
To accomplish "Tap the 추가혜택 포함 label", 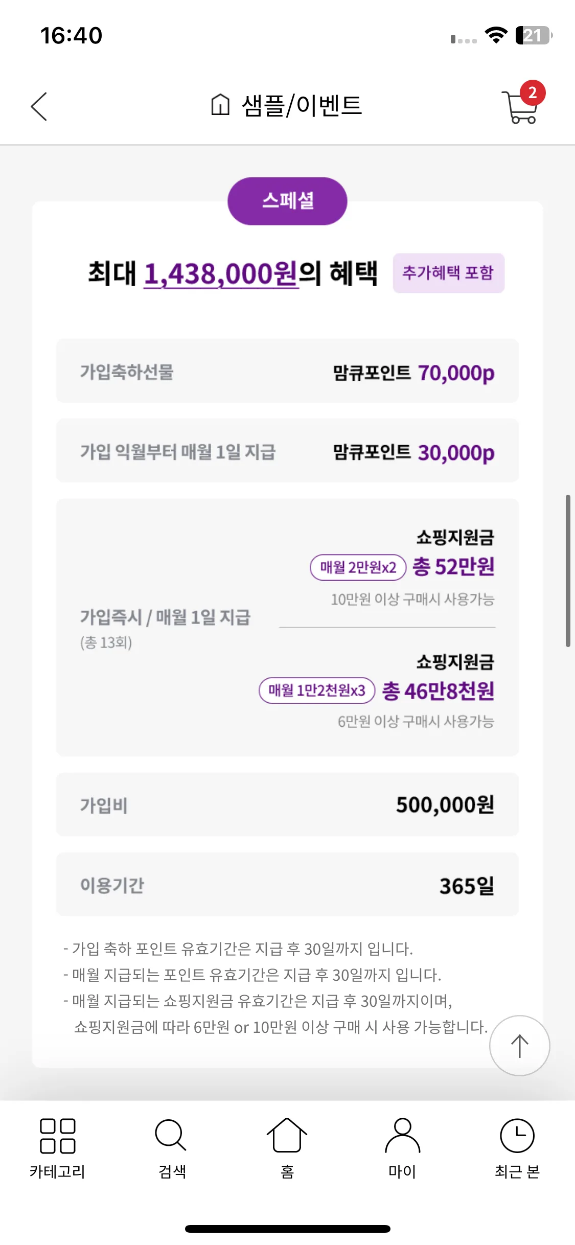I will [x=448, y=273].
